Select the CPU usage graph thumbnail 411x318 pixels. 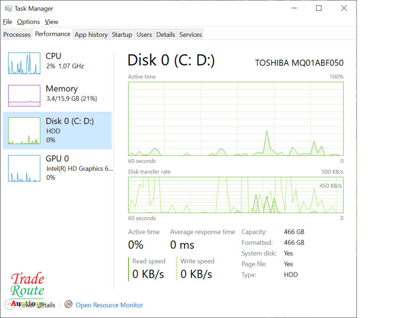click(24, 63)
